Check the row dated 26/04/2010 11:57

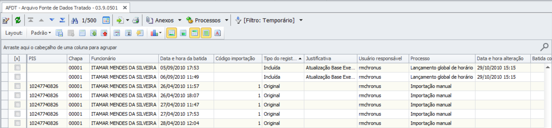tap(17, 86)
